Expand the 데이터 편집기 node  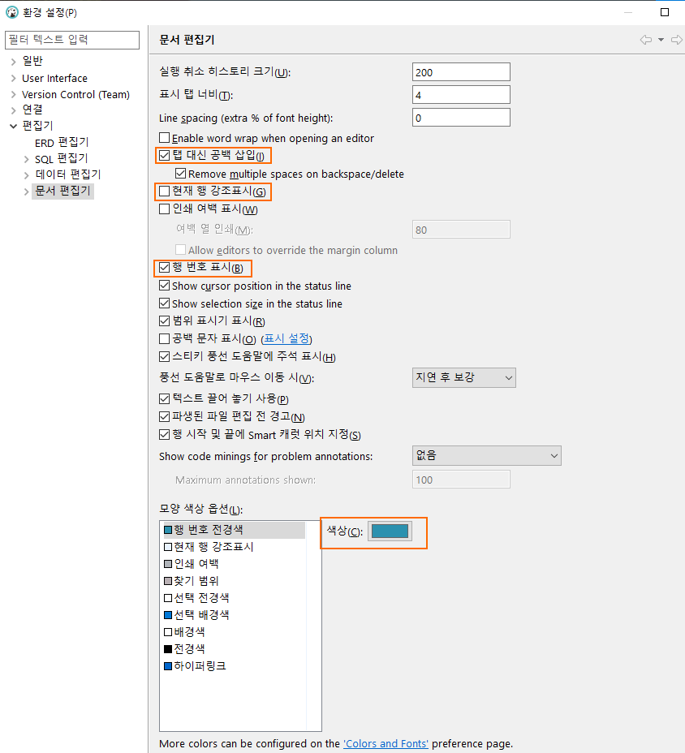click(x=27, y=175)
